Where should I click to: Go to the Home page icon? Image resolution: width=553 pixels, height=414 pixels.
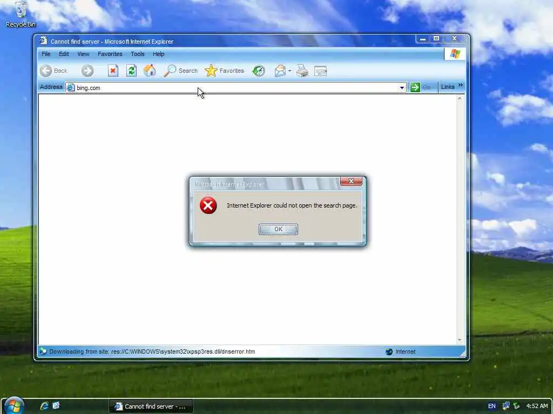[x=150, y=71]
